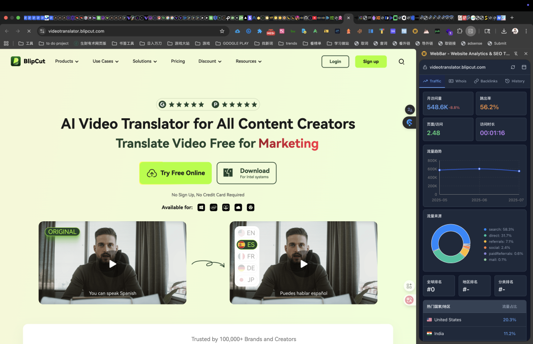Viewport: 533px width, 344px height.
Task: Click the 'search: 58.3%' legend entry
Action: click(x=498, y=230)
